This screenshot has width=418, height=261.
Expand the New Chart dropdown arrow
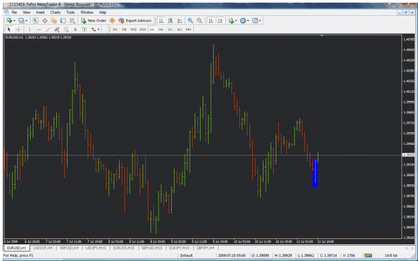click(15, 21)
